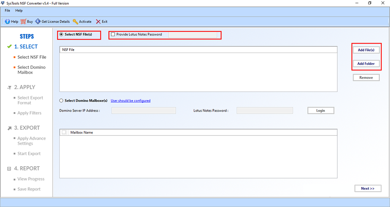Click the NSF File column header
390x207 pixels.
tap(198, 49)
